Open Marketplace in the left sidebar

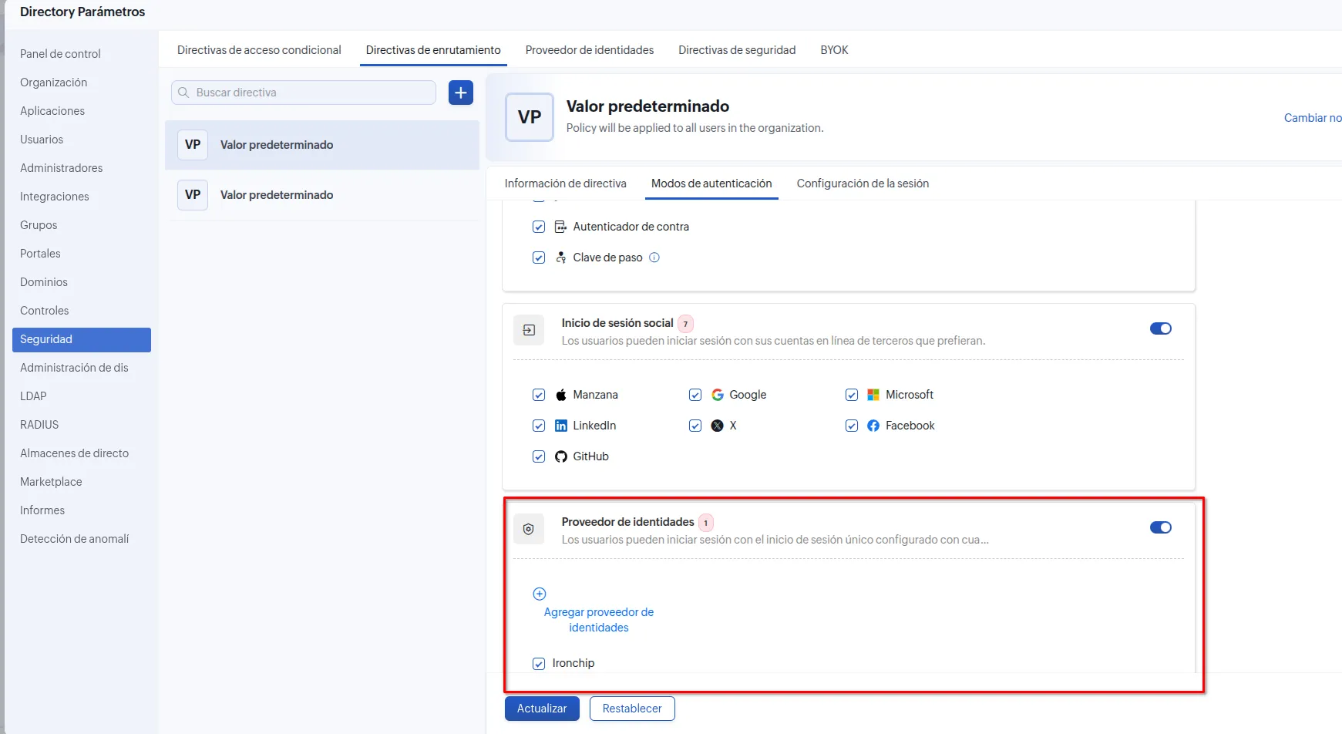(51, 482)
